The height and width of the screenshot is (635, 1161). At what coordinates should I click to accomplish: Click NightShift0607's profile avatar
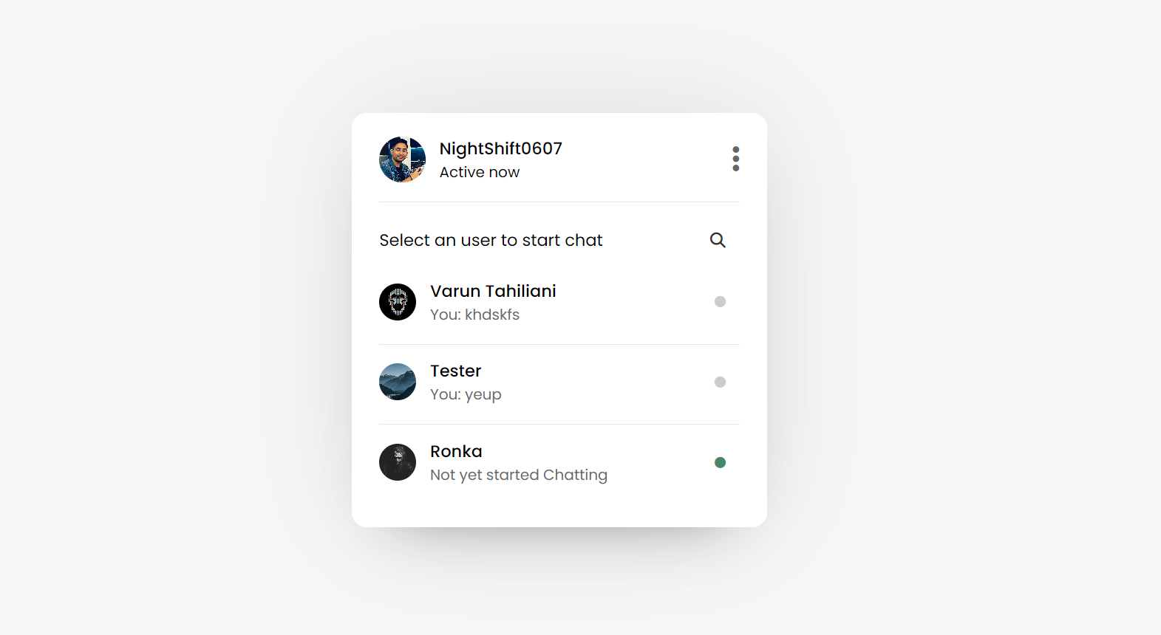[x=402, y=159]
